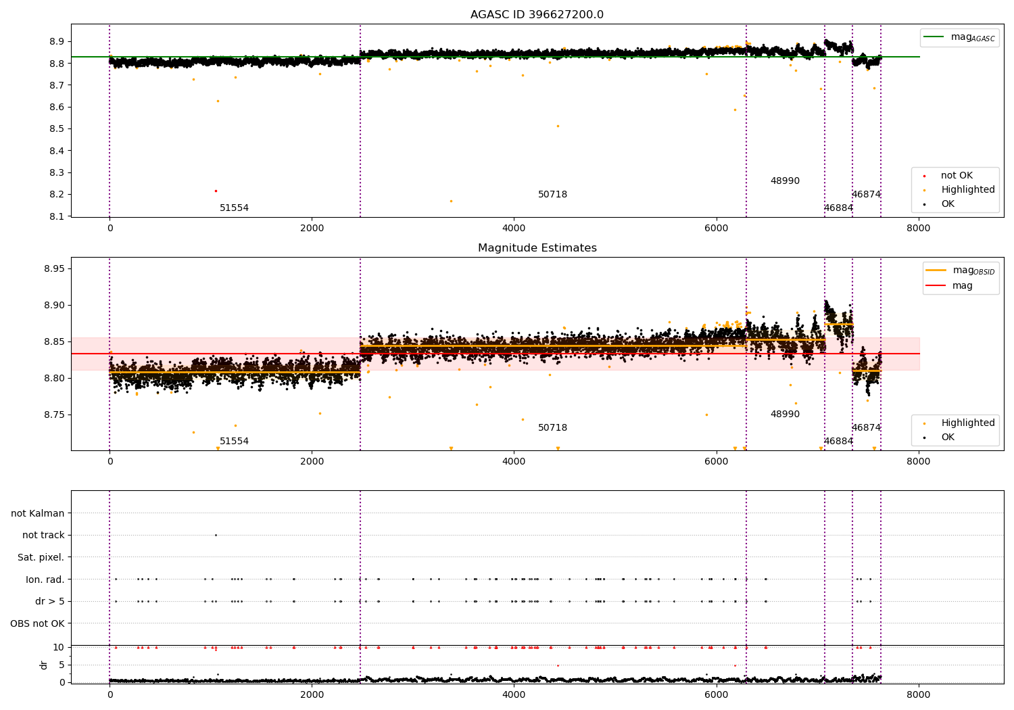Click the "Sat. pixel." row label
1014x710 pixels.
(41, 557)
